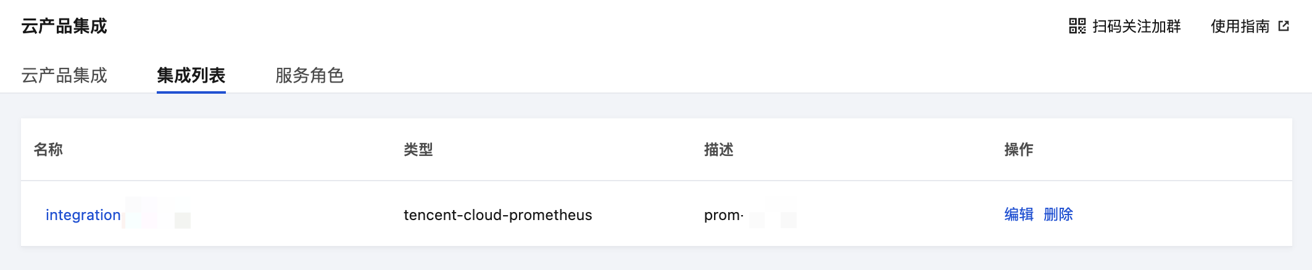Image resolution: width=1312 pixels, height=270 pixels.
Task: Select the 集成列表 tab
Action: 191,75
